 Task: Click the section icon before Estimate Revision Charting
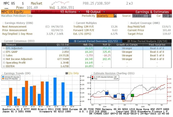point(91,73)
